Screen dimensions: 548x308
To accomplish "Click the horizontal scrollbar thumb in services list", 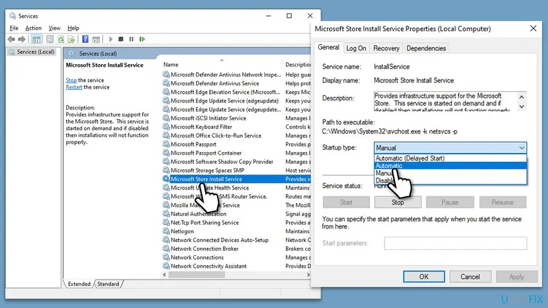I will [197, 275].
